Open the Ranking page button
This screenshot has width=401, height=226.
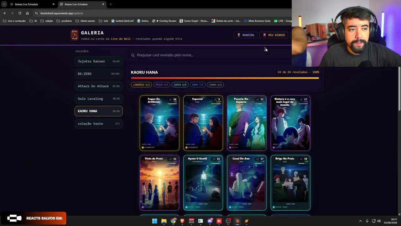(245, 35)
